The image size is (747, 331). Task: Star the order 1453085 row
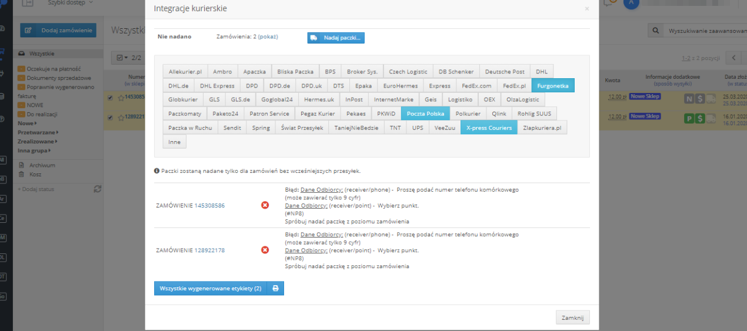121,97
